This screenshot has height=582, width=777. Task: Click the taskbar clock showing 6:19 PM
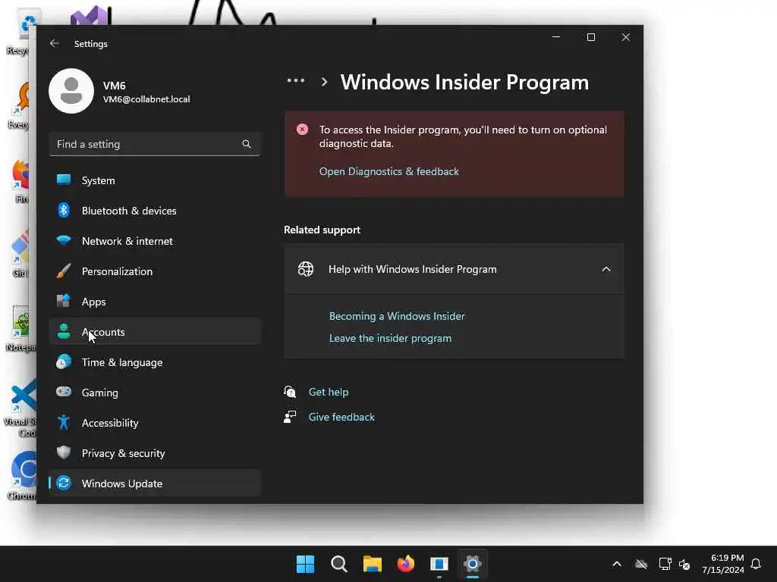(723, 564)
